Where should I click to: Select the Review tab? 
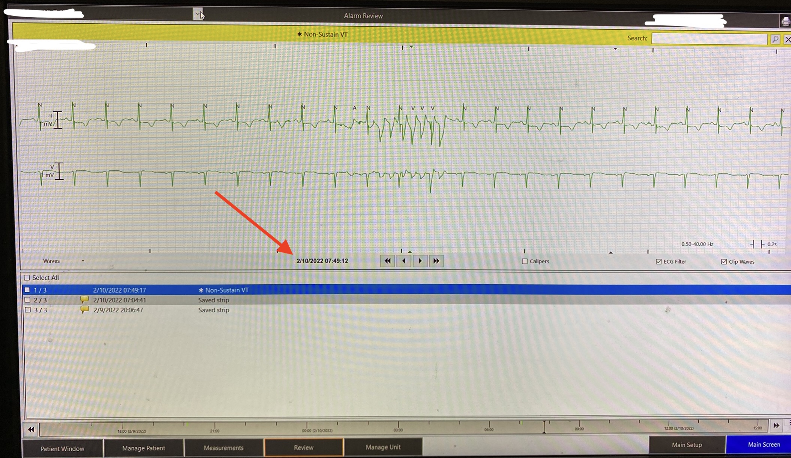(x=304, y=447)
